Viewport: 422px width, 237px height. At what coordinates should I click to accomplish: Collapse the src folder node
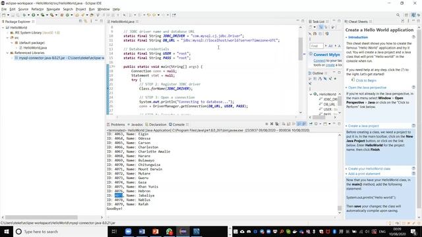point(7,38)
